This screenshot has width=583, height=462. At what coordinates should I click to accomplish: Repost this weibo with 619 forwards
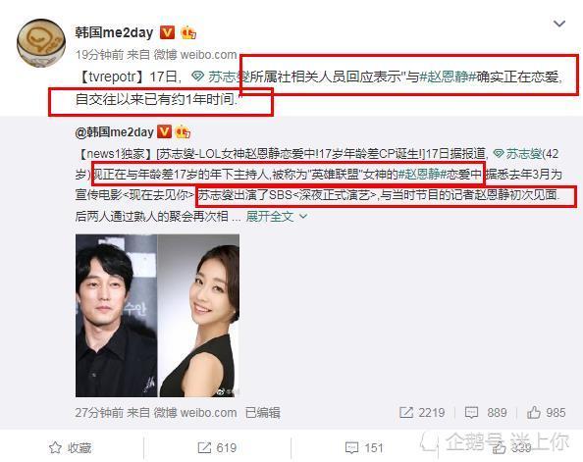pos(217,447)
